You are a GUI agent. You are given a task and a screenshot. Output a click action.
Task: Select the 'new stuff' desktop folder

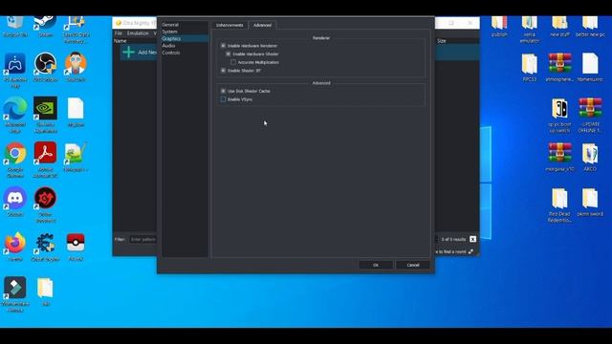coord(559,27)
